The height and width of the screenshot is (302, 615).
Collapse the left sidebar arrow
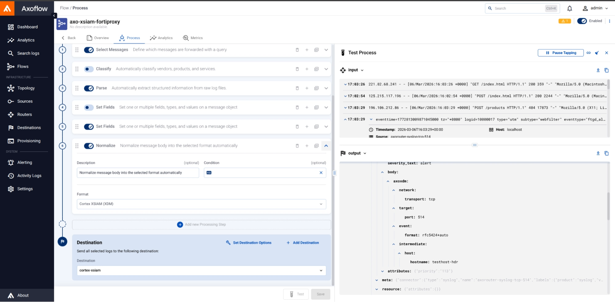pos(54,15)
